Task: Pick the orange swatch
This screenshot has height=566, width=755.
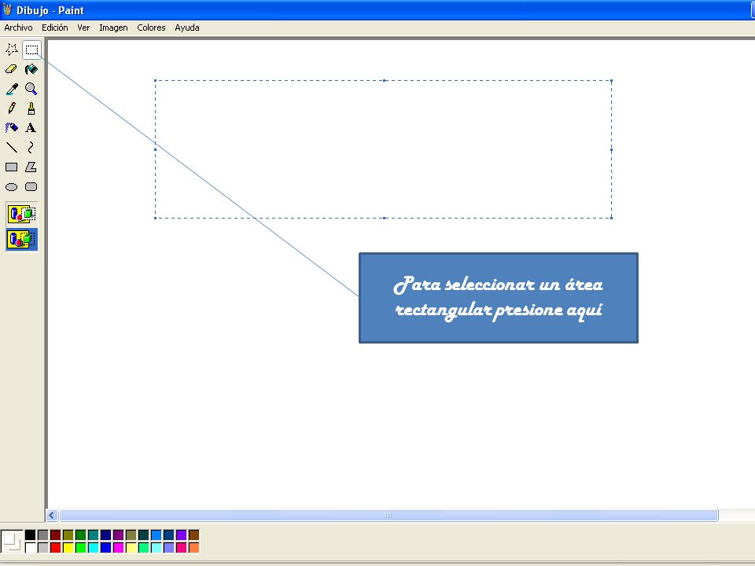Action: (194, 547)
